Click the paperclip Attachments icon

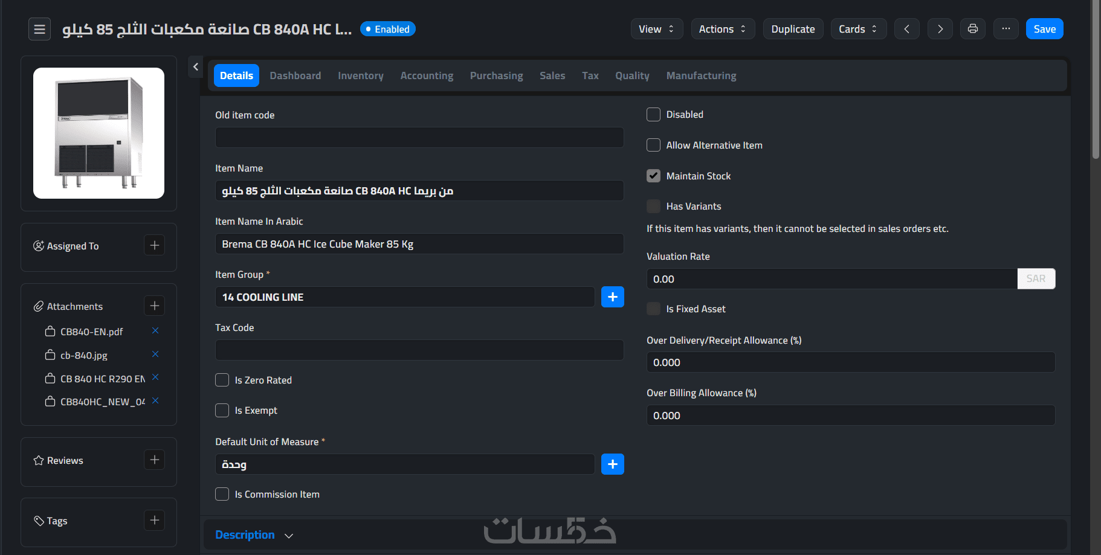tap(39, 306)
